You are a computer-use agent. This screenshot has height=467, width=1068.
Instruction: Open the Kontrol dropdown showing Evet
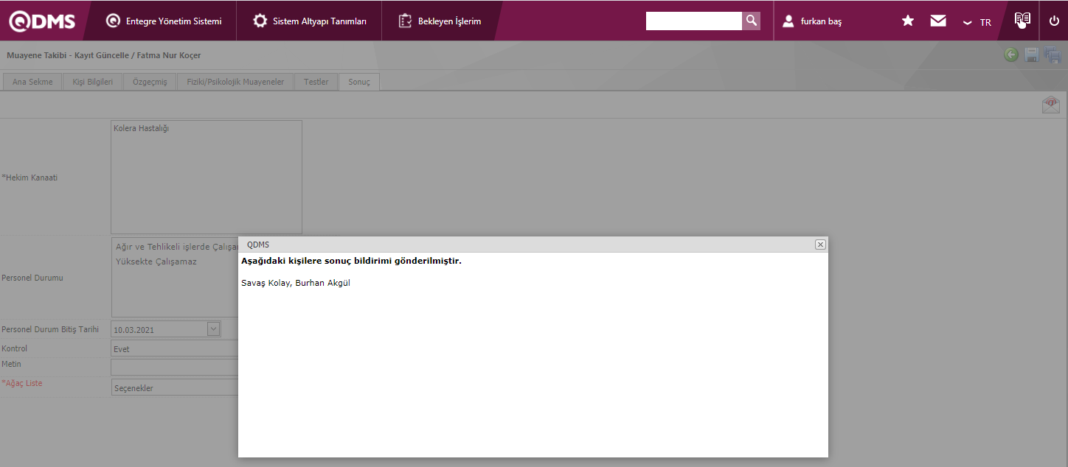point(175,349)
